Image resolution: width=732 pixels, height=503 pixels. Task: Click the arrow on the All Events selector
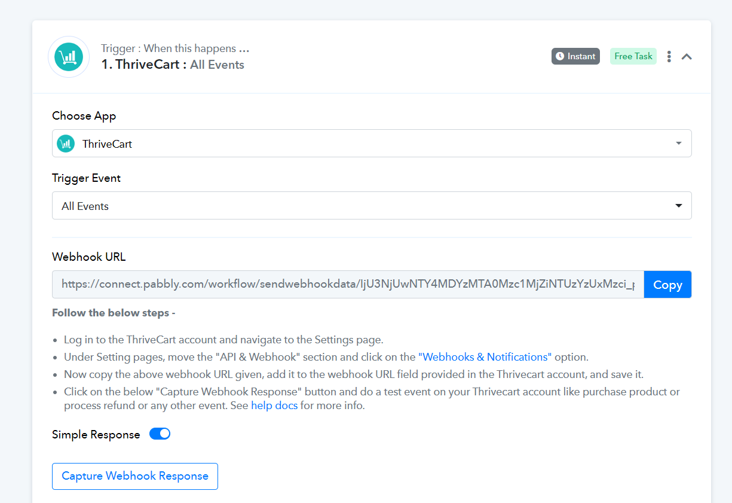point(679,206)
